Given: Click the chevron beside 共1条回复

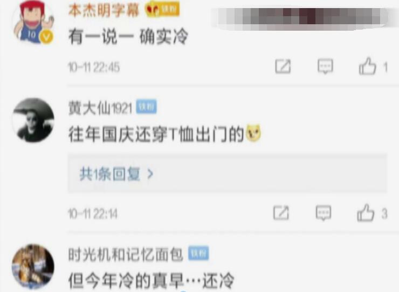Looking at the screenshot, I should click(150, 174).
